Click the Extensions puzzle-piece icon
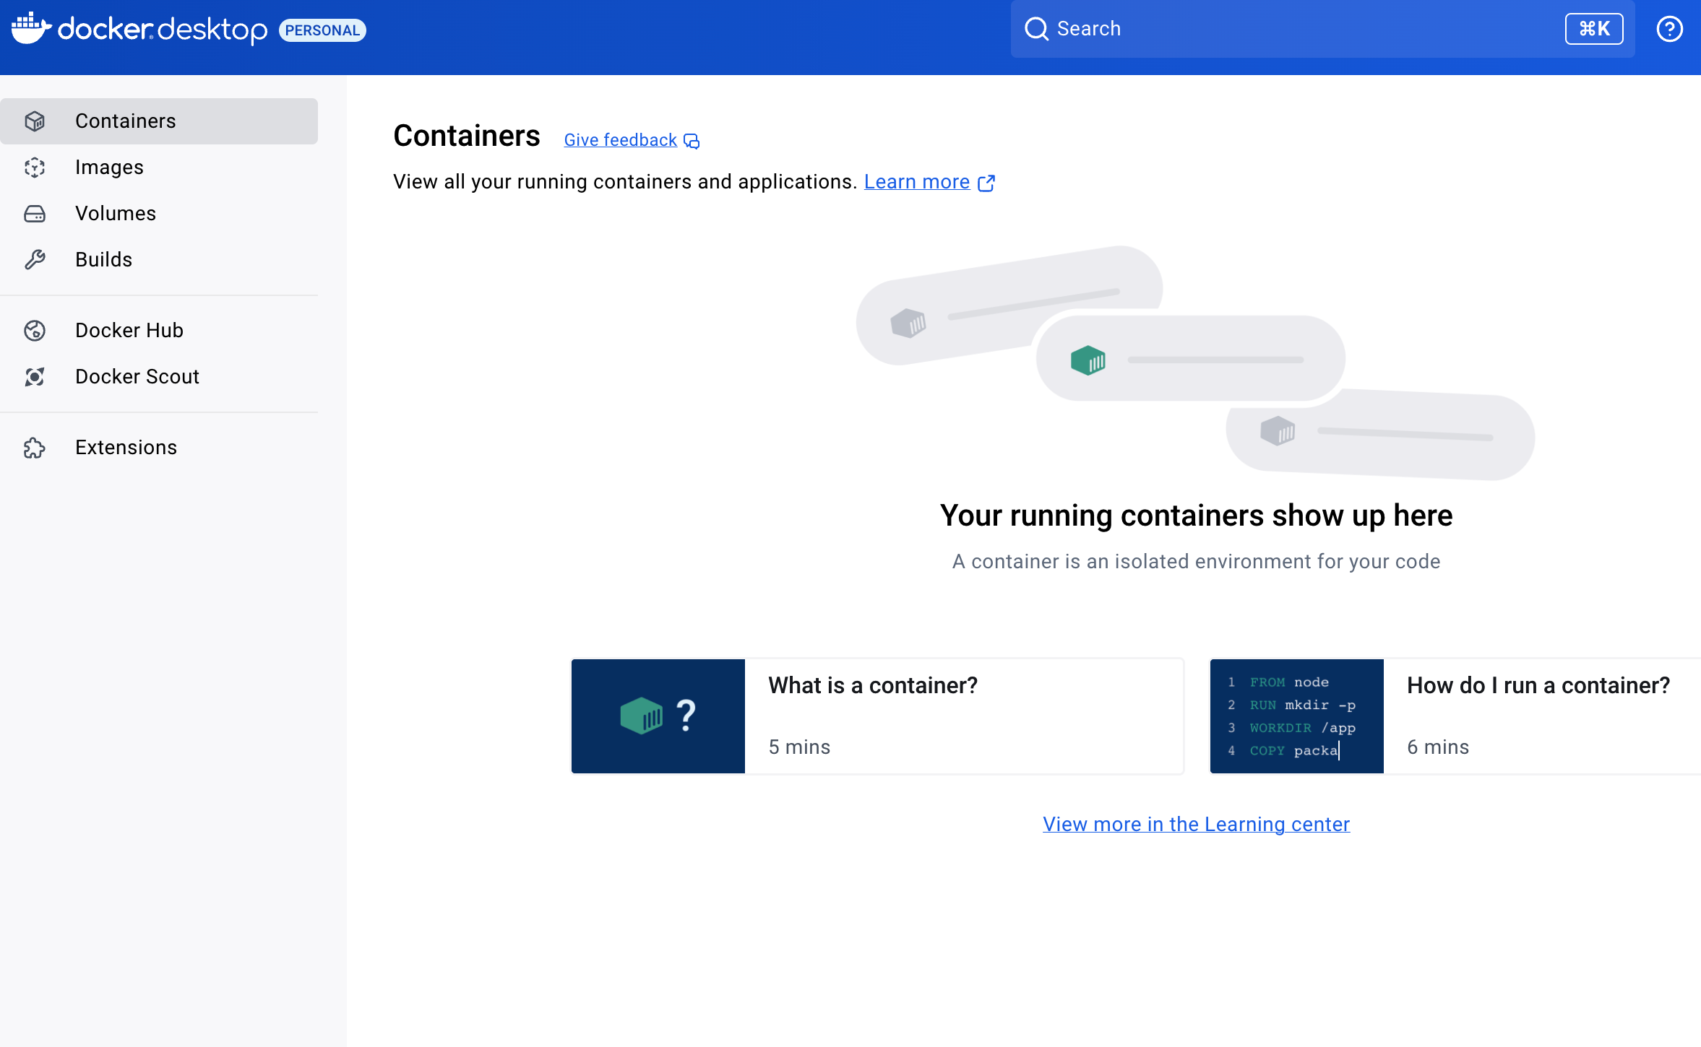This screenshot has height=1047, width=1701. tap(35, 447)
